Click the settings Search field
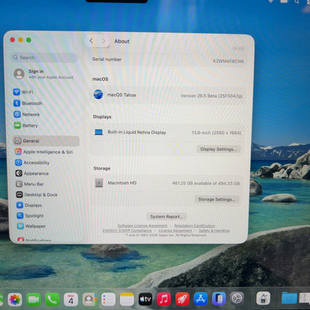The image size is (310, 310). 44,57
